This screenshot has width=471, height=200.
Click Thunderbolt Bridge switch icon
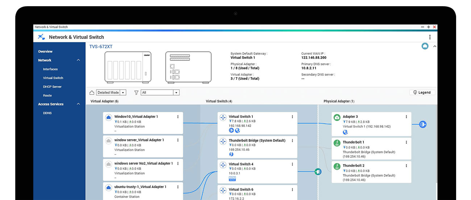click(x=223, y=141)
